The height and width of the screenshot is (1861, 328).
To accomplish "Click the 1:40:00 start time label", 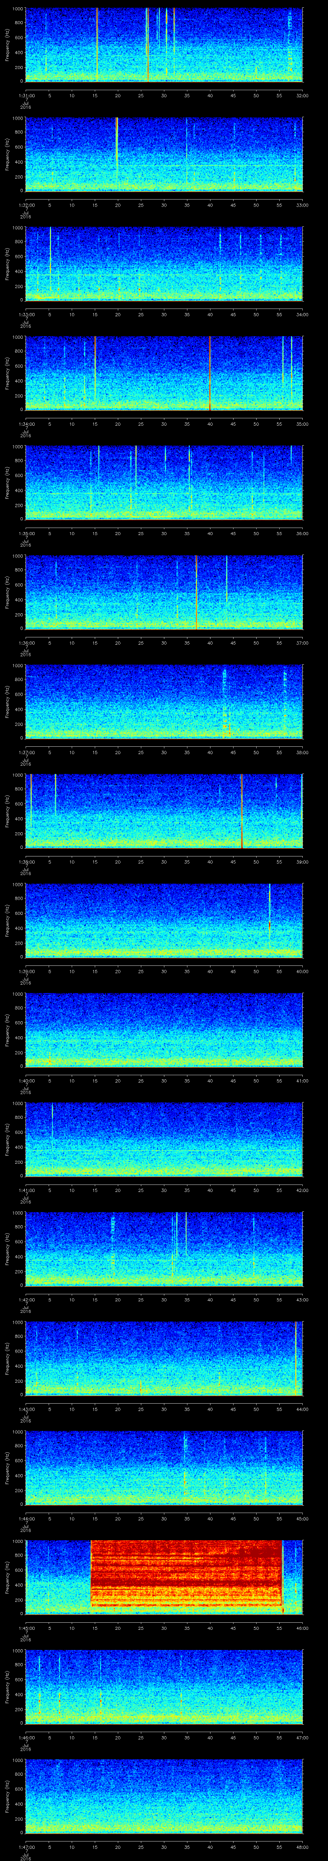I will pos(26,1080).
